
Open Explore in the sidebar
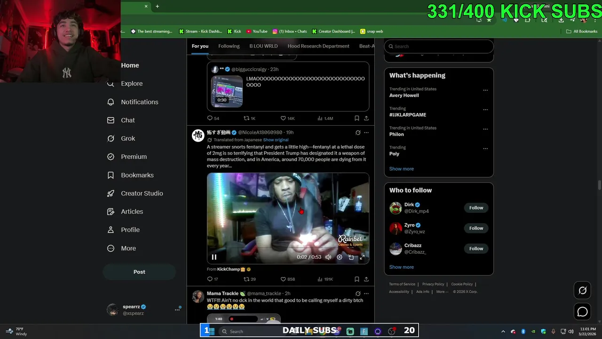coord(125,83)
